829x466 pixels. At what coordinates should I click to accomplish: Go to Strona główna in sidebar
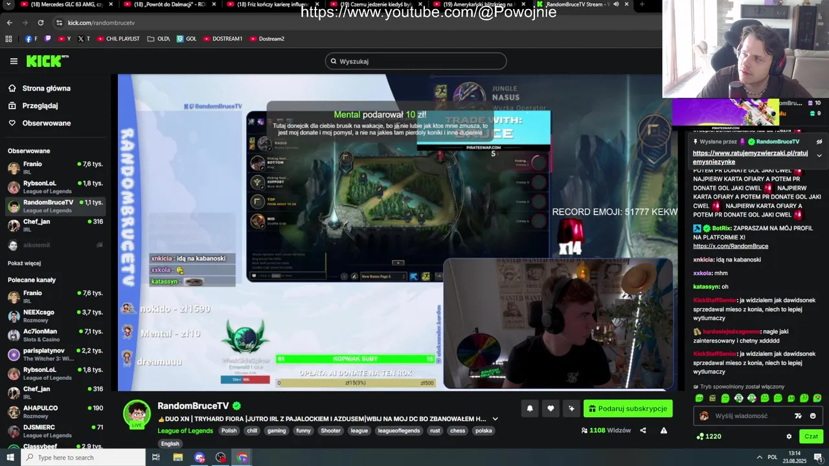click(39, 88)
